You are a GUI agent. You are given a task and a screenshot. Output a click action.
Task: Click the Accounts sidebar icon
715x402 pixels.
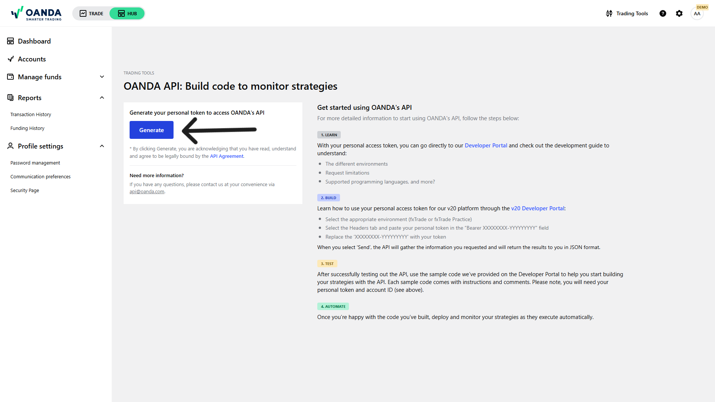point(10,59)
